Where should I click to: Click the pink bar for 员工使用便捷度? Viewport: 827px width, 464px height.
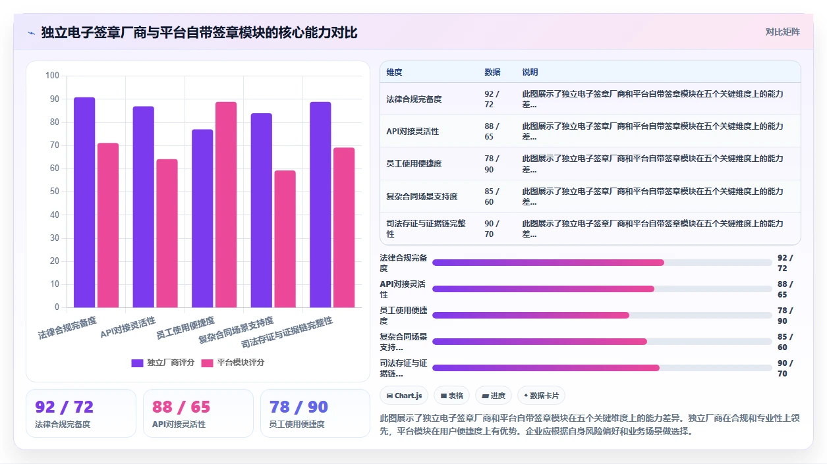pos(226,205)
